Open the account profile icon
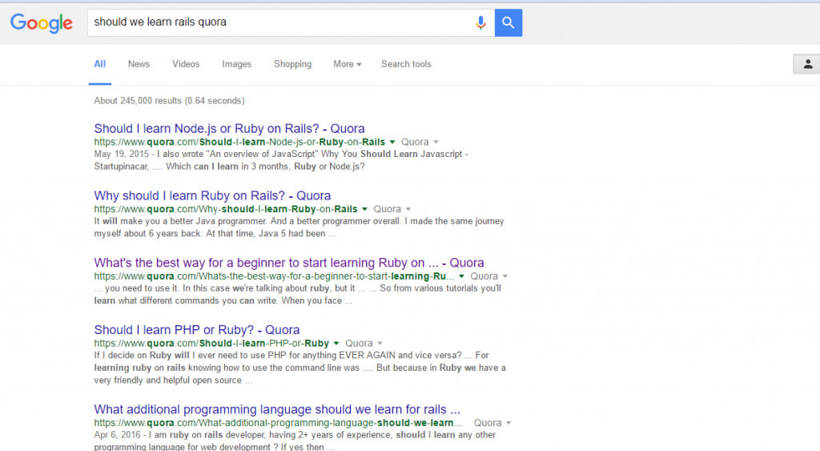 click(x=807, y=64)
